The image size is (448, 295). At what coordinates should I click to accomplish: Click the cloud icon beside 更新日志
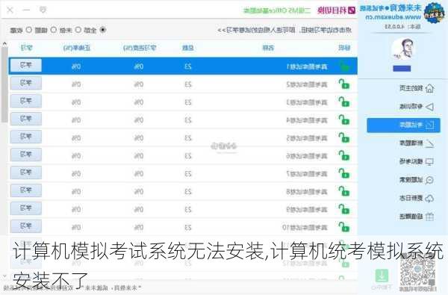429,199
